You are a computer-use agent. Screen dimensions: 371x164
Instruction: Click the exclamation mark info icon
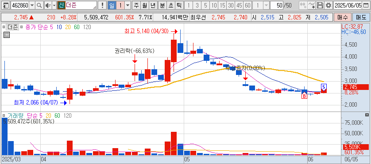click(102, 5)
